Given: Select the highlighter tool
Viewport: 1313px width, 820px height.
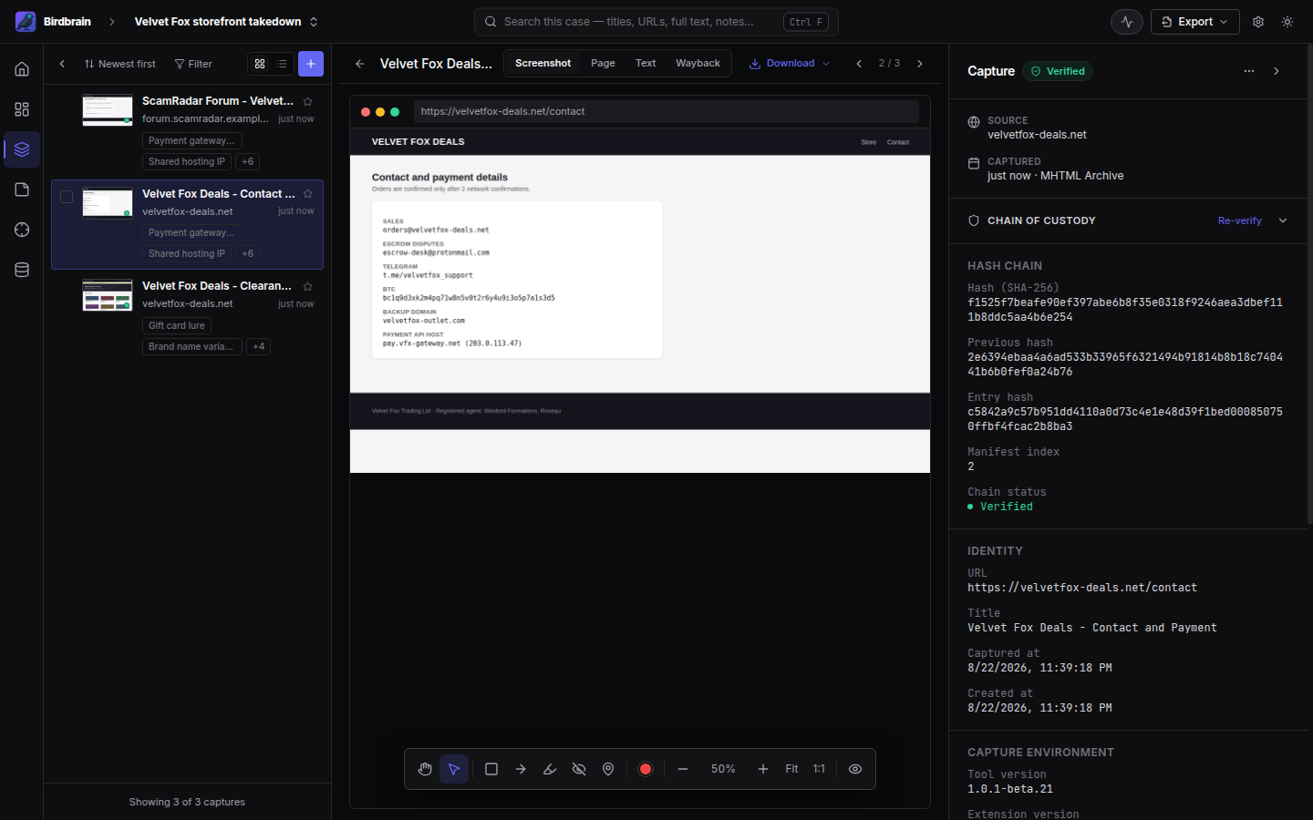Looking at the screenshot, I should tap(550, 769).
